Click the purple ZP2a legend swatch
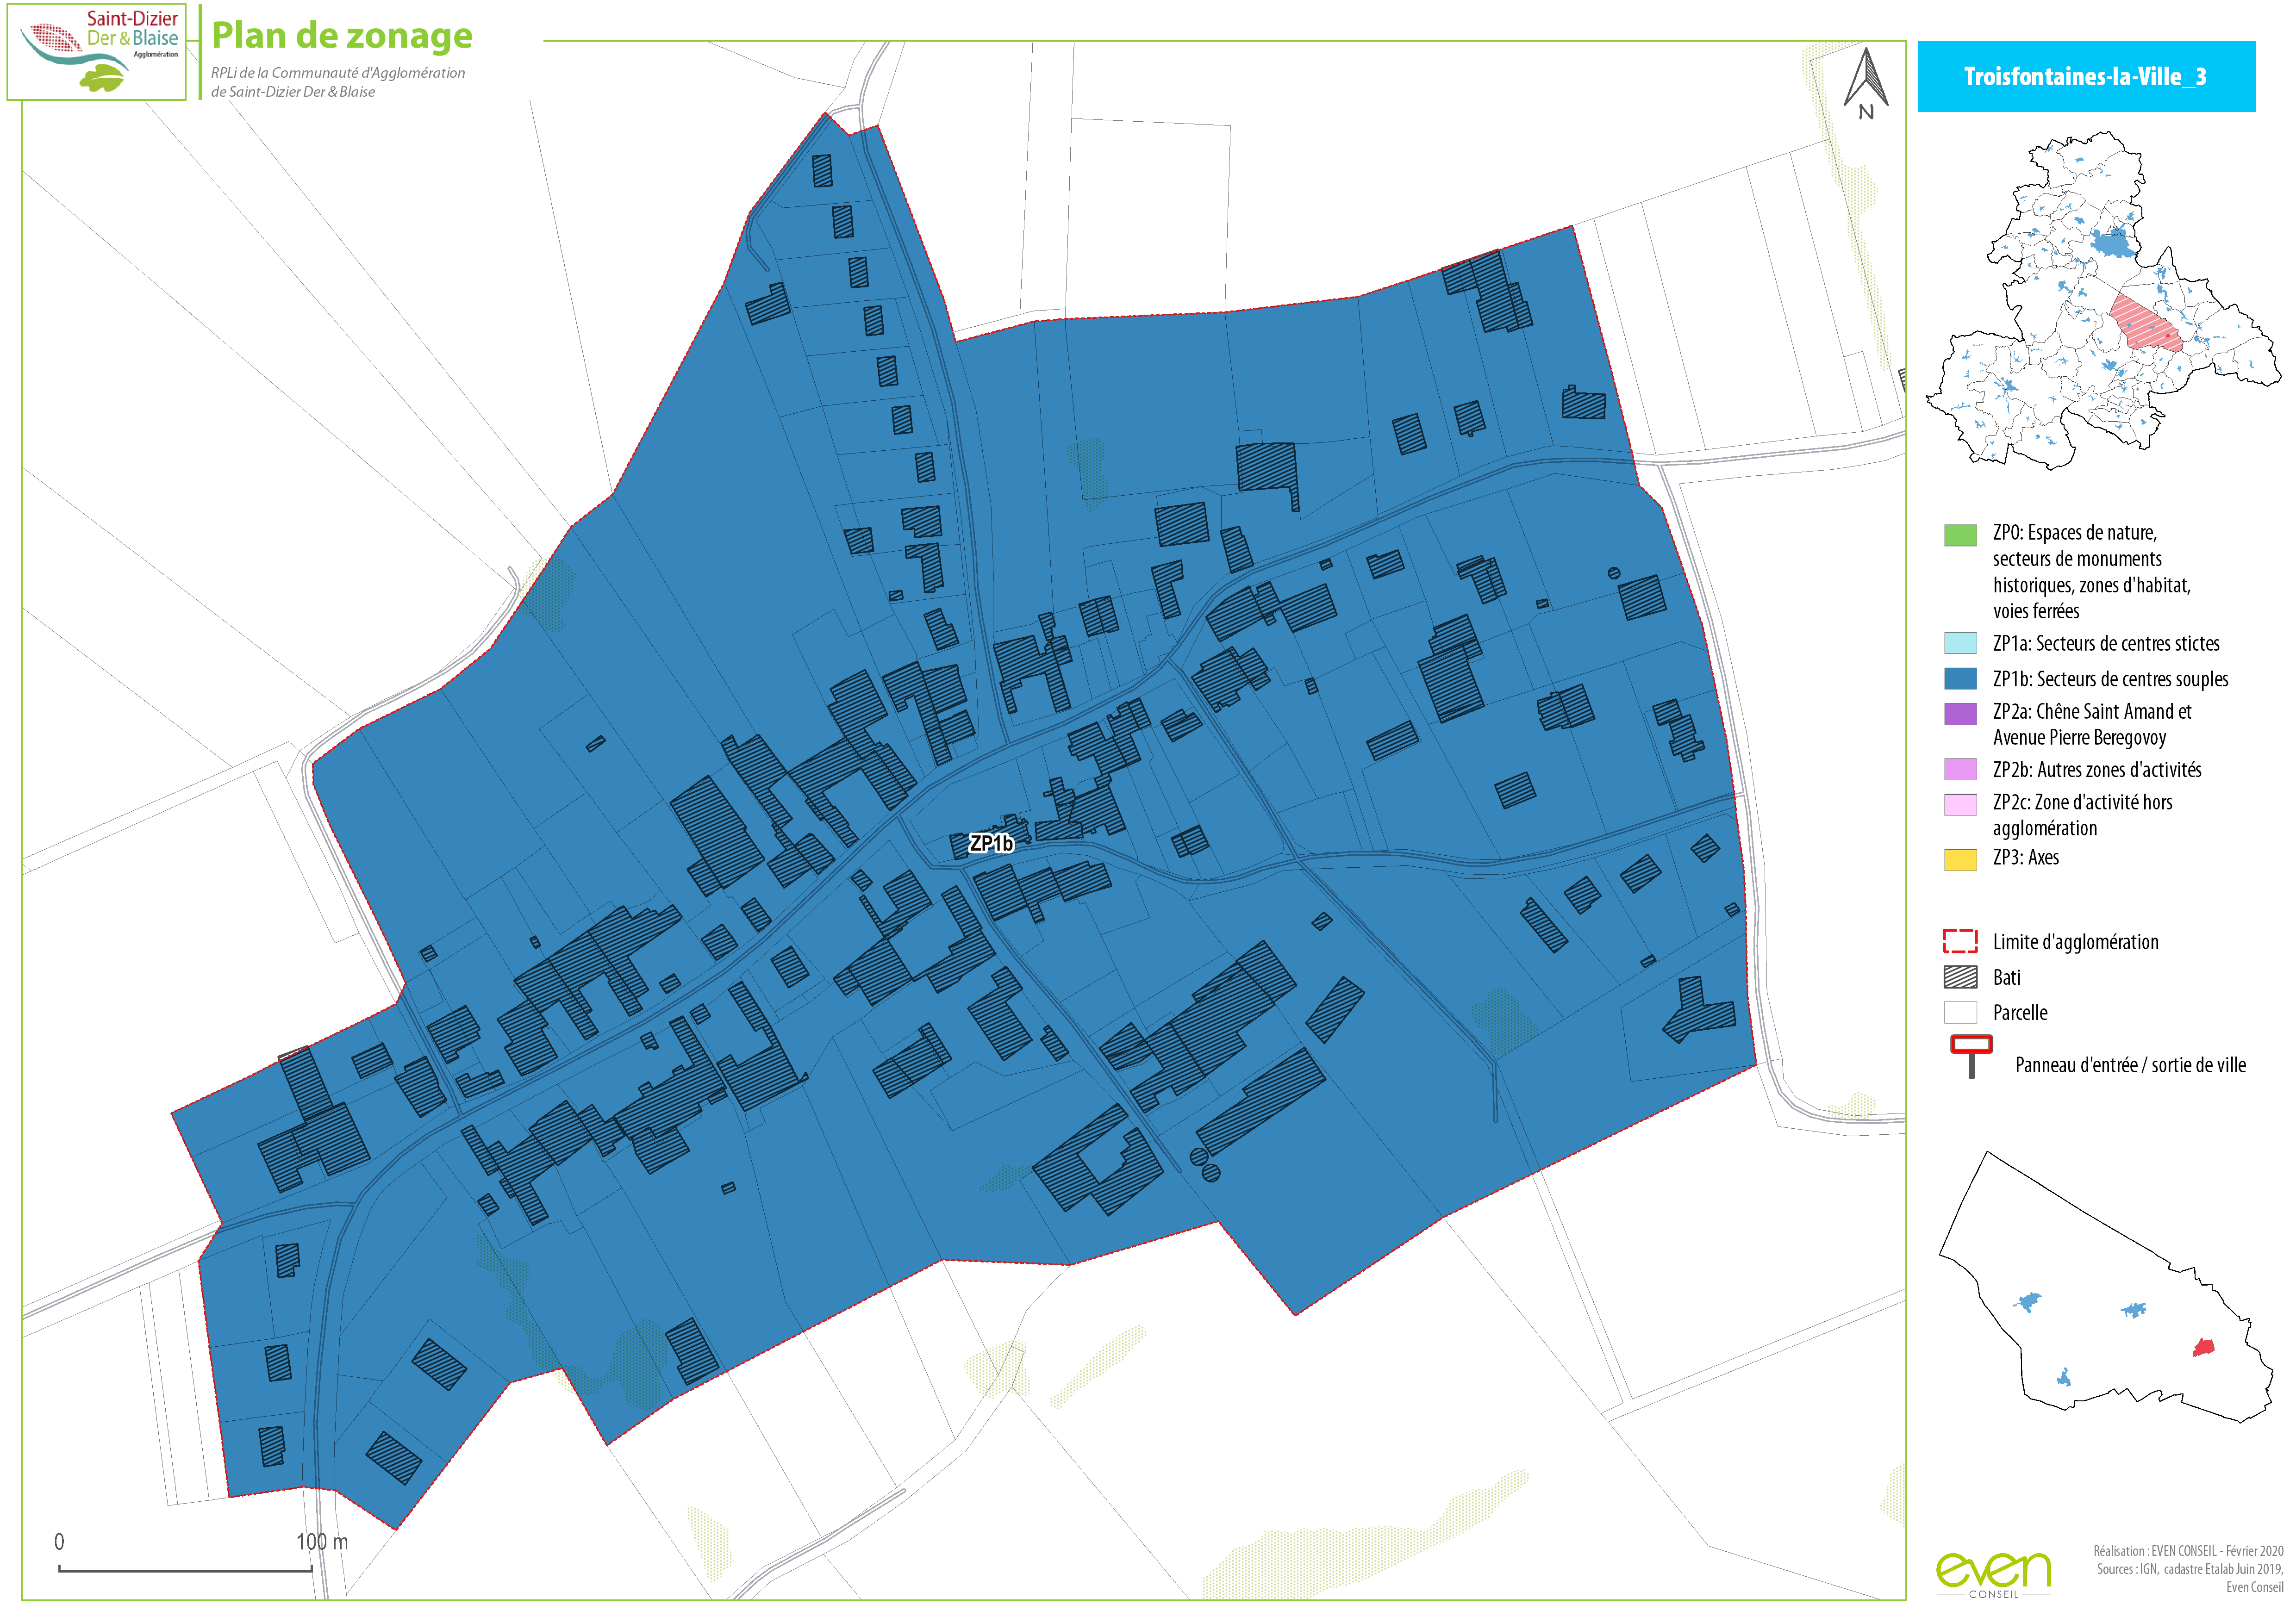This screenshot has width=2296, height=1623. 1960,714
